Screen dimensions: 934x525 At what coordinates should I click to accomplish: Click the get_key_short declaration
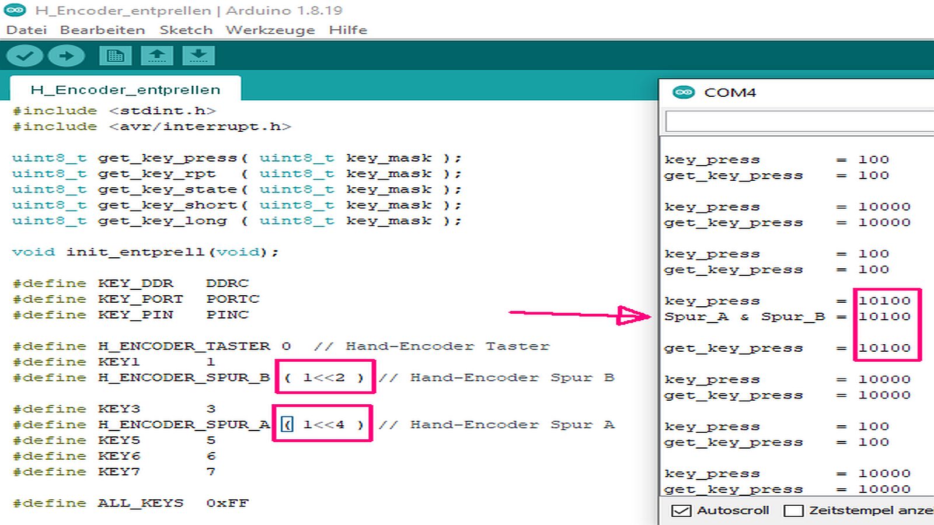click(x=237, y=205)
